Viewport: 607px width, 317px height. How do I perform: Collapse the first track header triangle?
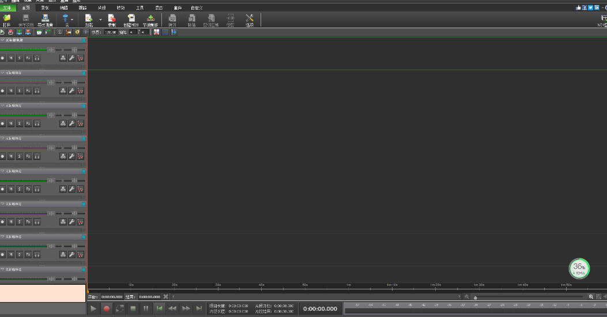(x=2, y=40)
